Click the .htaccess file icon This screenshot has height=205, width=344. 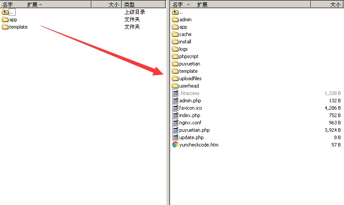(x=175, y=93)
